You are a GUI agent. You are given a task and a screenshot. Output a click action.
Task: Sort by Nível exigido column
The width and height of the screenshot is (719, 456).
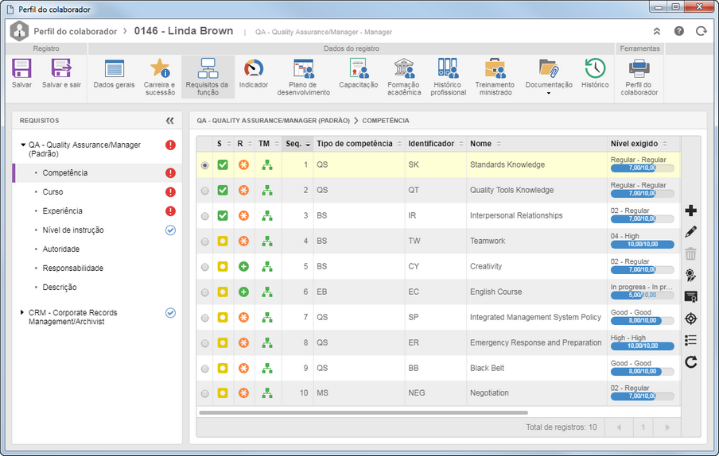click(643, 144)
